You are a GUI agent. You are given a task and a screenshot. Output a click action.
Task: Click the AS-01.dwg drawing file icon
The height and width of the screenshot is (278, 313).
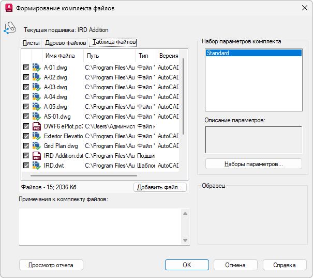[x=36, y=117]
